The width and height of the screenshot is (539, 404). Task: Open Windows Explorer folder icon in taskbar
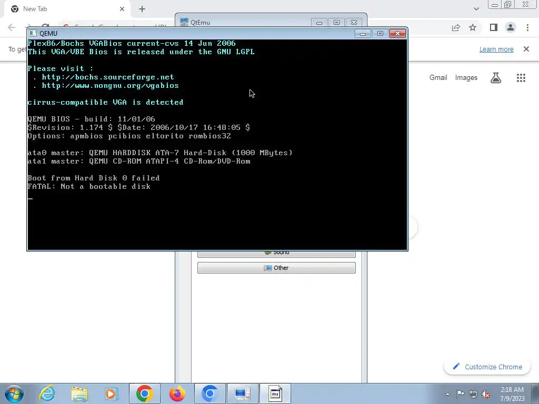point(79,393)
